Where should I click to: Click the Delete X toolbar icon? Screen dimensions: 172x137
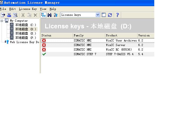35,15
